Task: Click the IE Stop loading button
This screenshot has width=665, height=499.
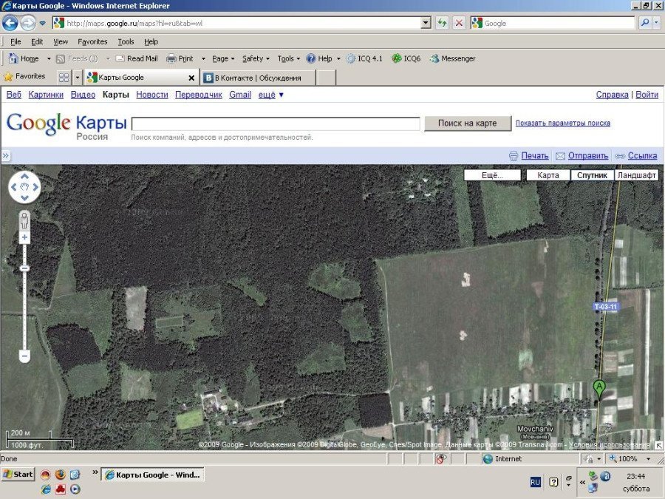Action: 459,23
